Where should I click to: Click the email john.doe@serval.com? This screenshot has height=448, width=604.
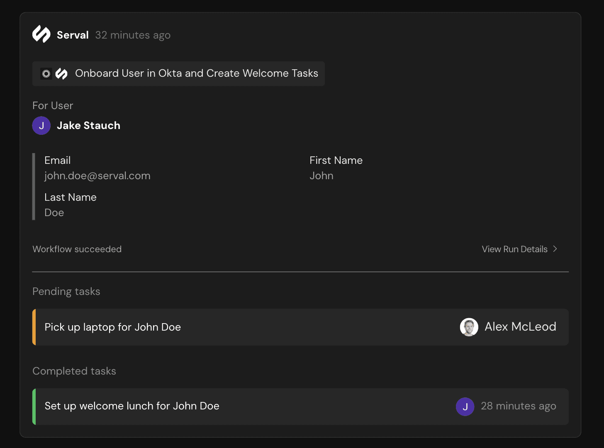click(x=97, y=176)
